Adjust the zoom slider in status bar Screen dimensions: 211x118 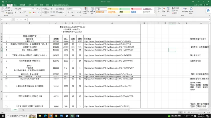click(198, 112)
